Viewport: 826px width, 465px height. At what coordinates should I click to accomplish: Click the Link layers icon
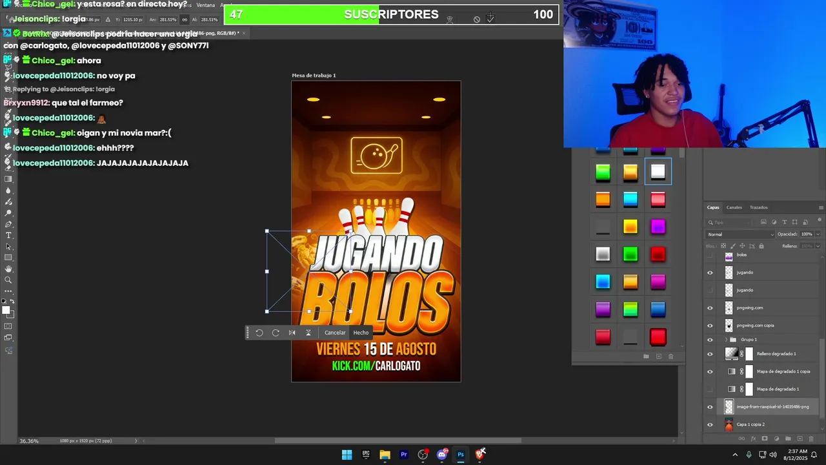tap(741, 439)
